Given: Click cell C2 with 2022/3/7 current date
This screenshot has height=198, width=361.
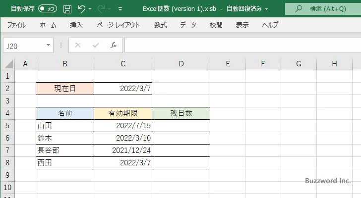Looking at the screenshot, I should 123,89.
